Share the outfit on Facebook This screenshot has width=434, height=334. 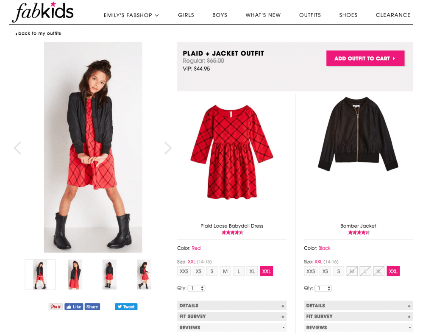tap(92, 306)
